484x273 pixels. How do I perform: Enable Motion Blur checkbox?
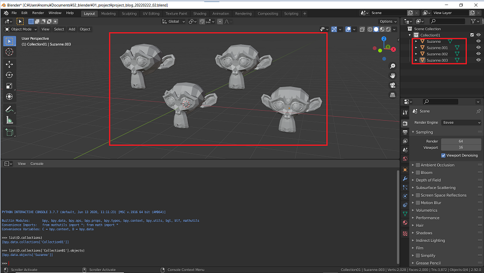418,203
